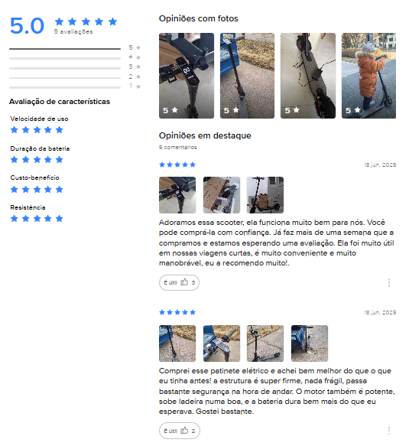The height and width of the screenshot is (446, 409).
Task: Open third photo showing scooter charging
Action: coord(308,76)
